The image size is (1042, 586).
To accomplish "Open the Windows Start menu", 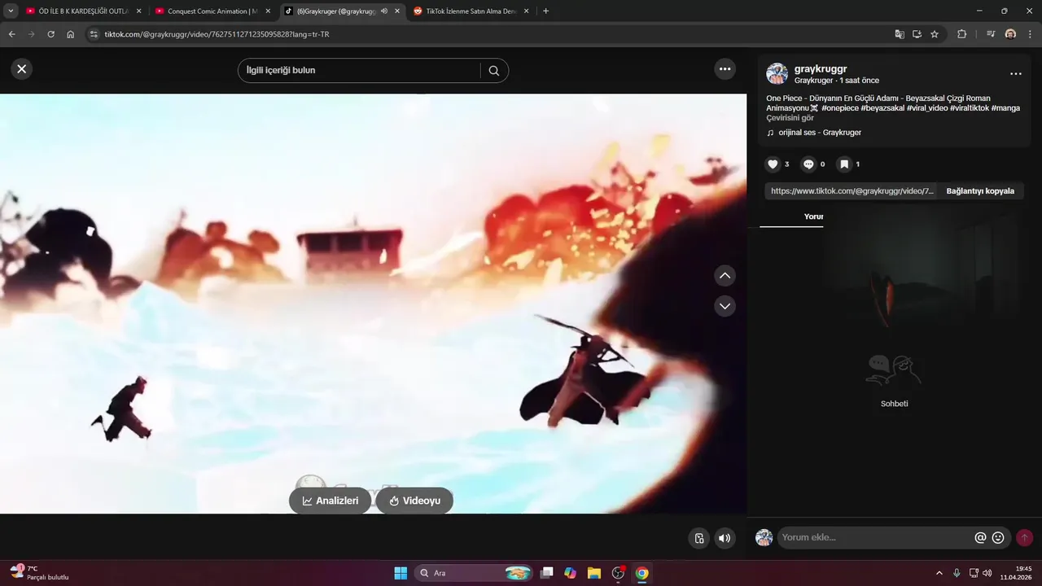I will [401, 573].
